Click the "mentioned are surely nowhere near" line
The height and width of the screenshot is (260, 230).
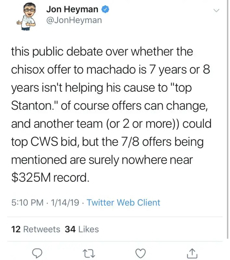coord(102,160)
